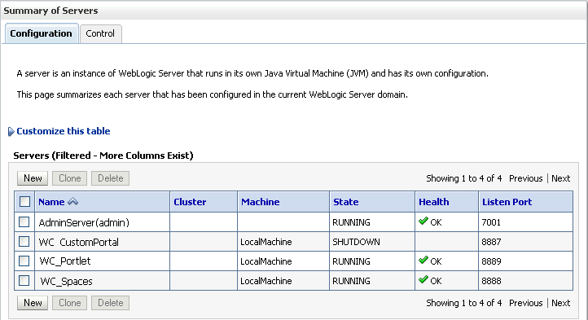The image size is (588, 320).
Task: Sort table by Machine column
Action: 261,202
